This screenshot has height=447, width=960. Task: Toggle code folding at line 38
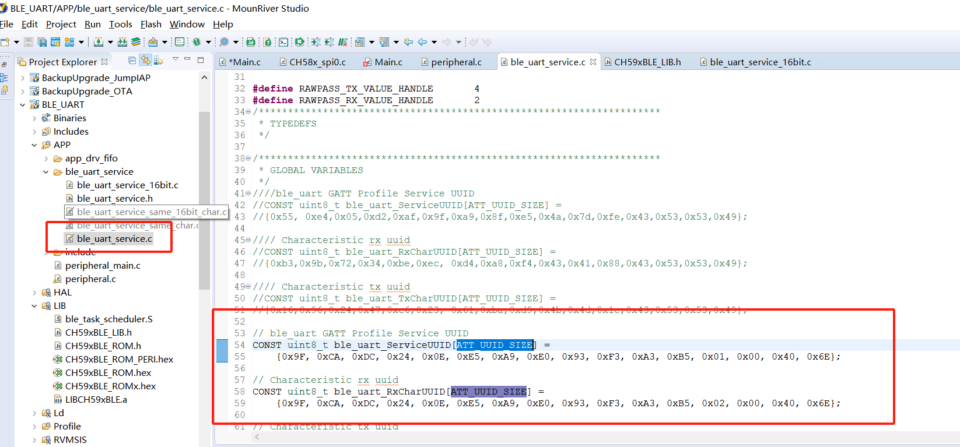coord(248,159)
